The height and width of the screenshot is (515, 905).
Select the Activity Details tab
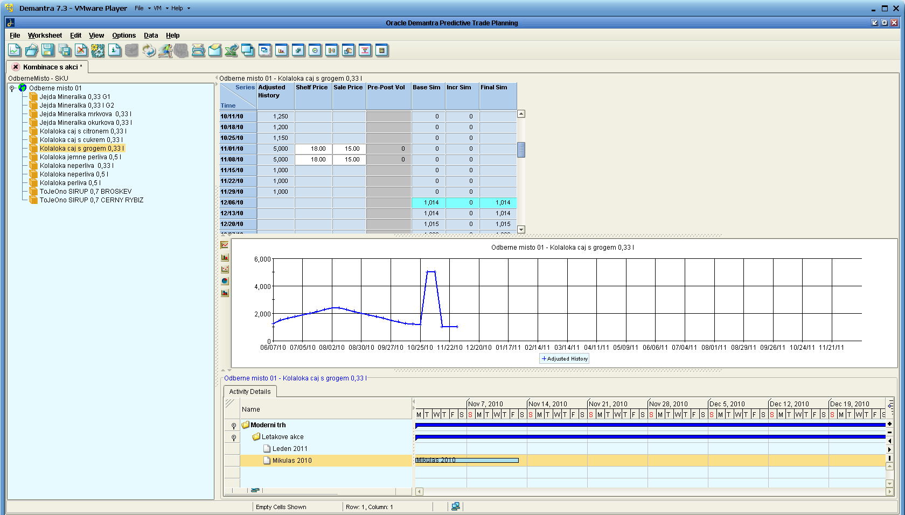pyautogui.click(x=250, y=392)
